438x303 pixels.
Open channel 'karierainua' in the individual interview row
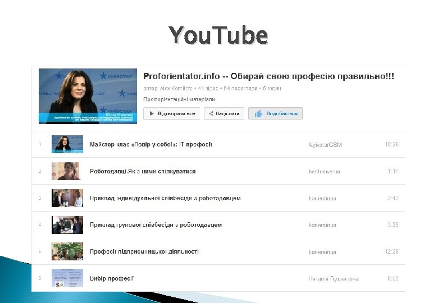pos(322,199)
